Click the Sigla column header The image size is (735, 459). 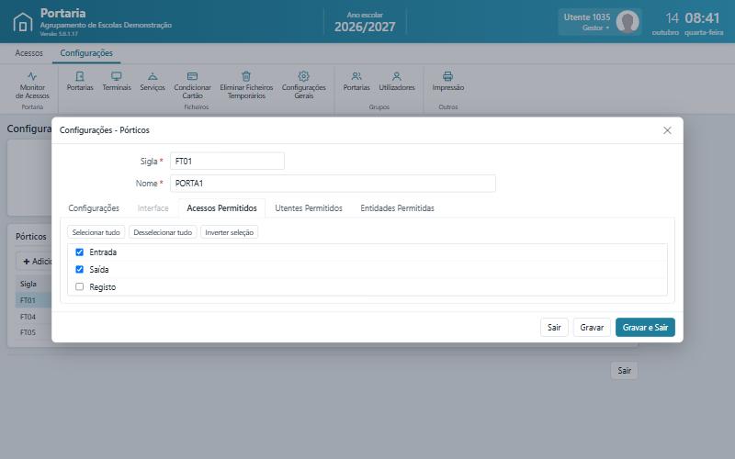point(28,284)
